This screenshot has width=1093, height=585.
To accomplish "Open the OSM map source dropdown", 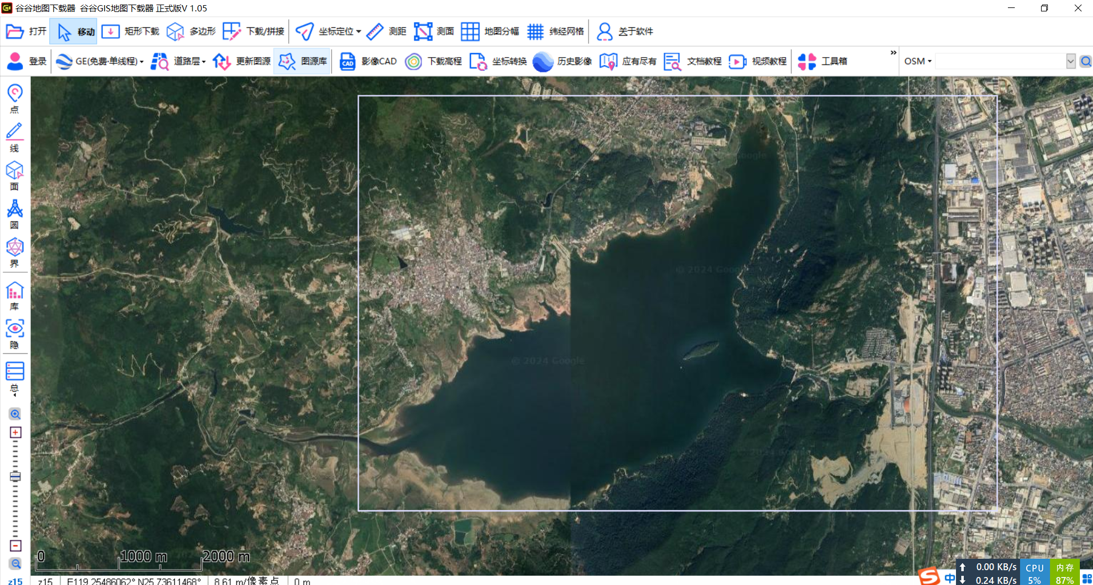I will pyautogui.click(x=917, y=61).
